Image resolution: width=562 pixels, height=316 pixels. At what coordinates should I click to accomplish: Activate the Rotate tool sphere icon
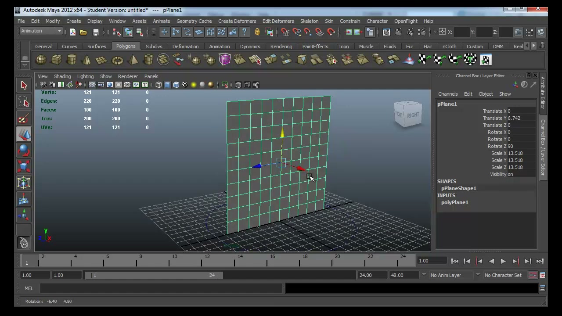(x=24, y=151)
